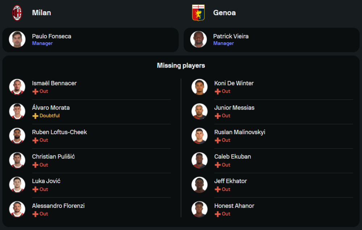Click the injury icon beside Koni De Winter
Image resolution: width=362 pixels, height=230 pixels.
218,91
